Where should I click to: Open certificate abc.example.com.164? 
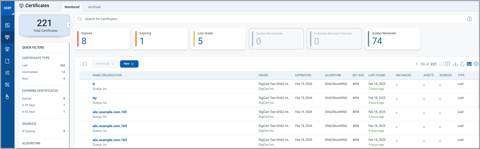pyautogui.click(x=110, y=126)
